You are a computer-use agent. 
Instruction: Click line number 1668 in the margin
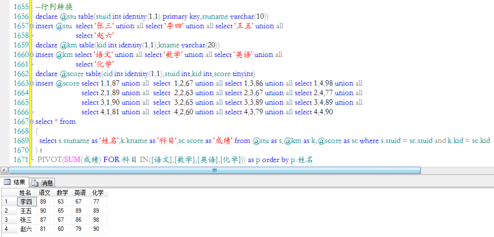tap(21, 131)
